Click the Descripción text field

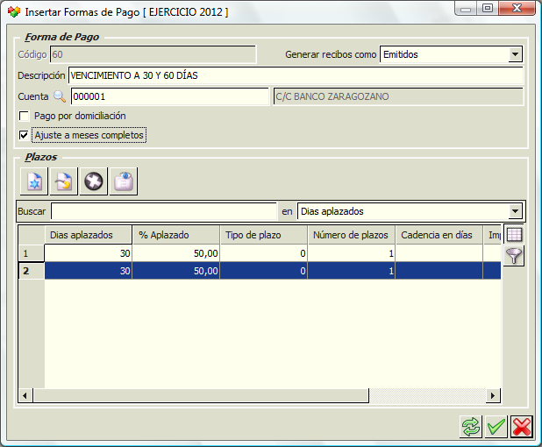296,75
